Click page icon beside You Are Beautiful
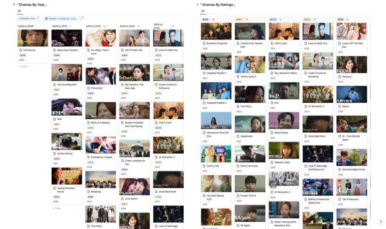386x229 pixels. point(55,85)
